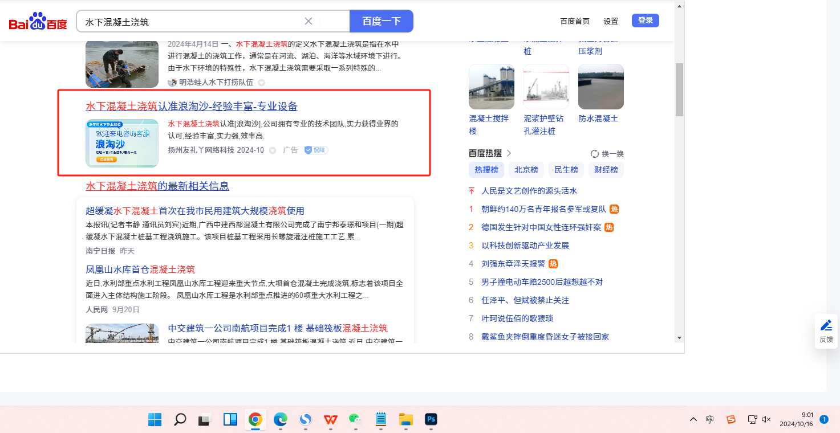Launch WPS Office from the taskbar
This screenshot has height=433, width=840.
331,420
